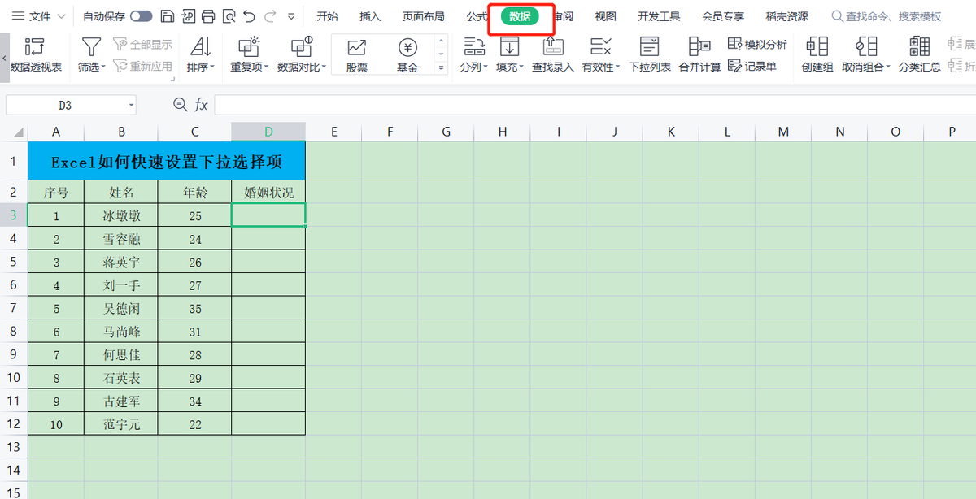Image resolution: width=976 pixels, height=499 pixels.
Task: Expand the 有效性 dropdown arrow
Action: 617,67
